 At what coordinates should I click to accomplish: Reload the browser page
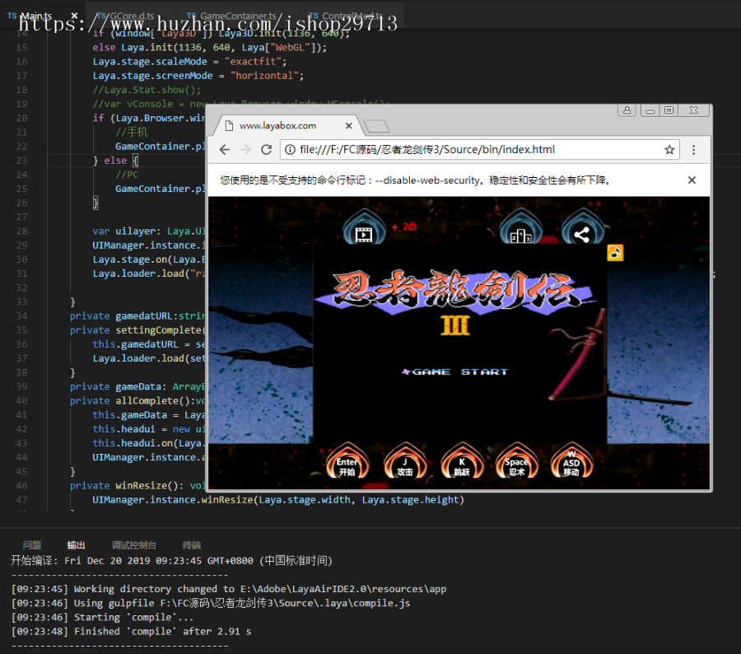[267, 150]
